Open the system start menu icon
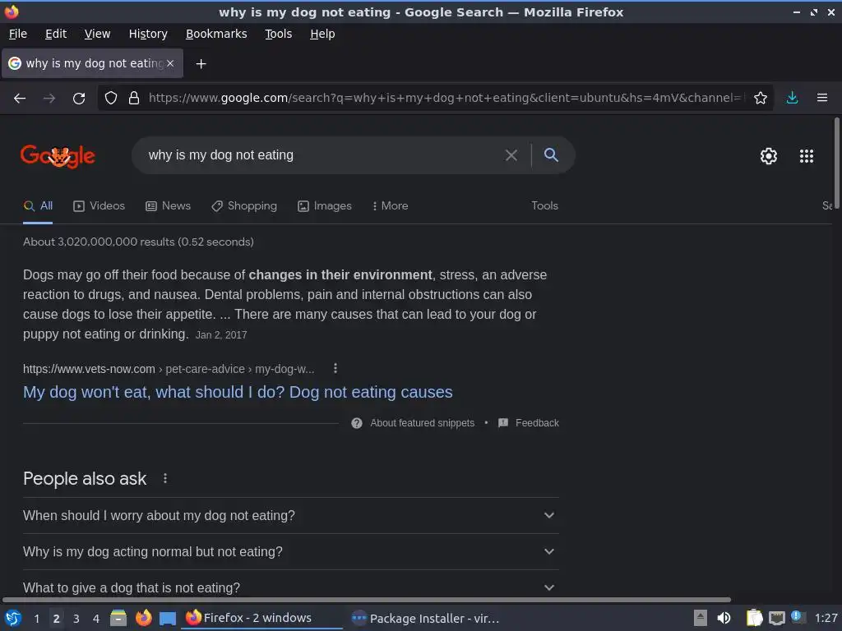842x631 pixels. pos(13,618)
